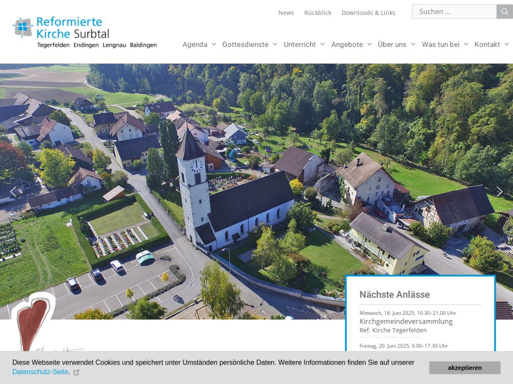Open the News link
Screen dimensions: 513x384
[286, 13]
